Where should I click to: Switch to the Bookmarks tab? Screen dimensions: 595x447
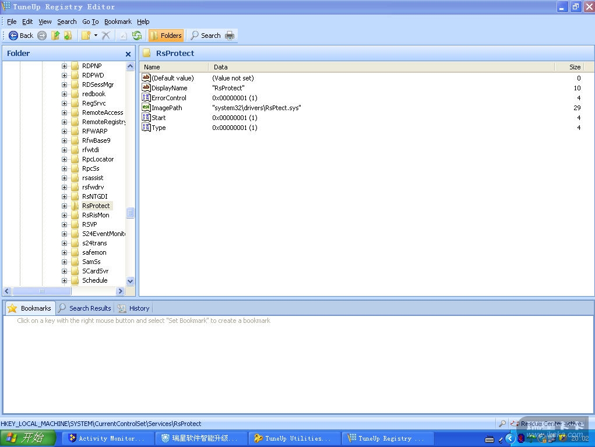[30, 308]
